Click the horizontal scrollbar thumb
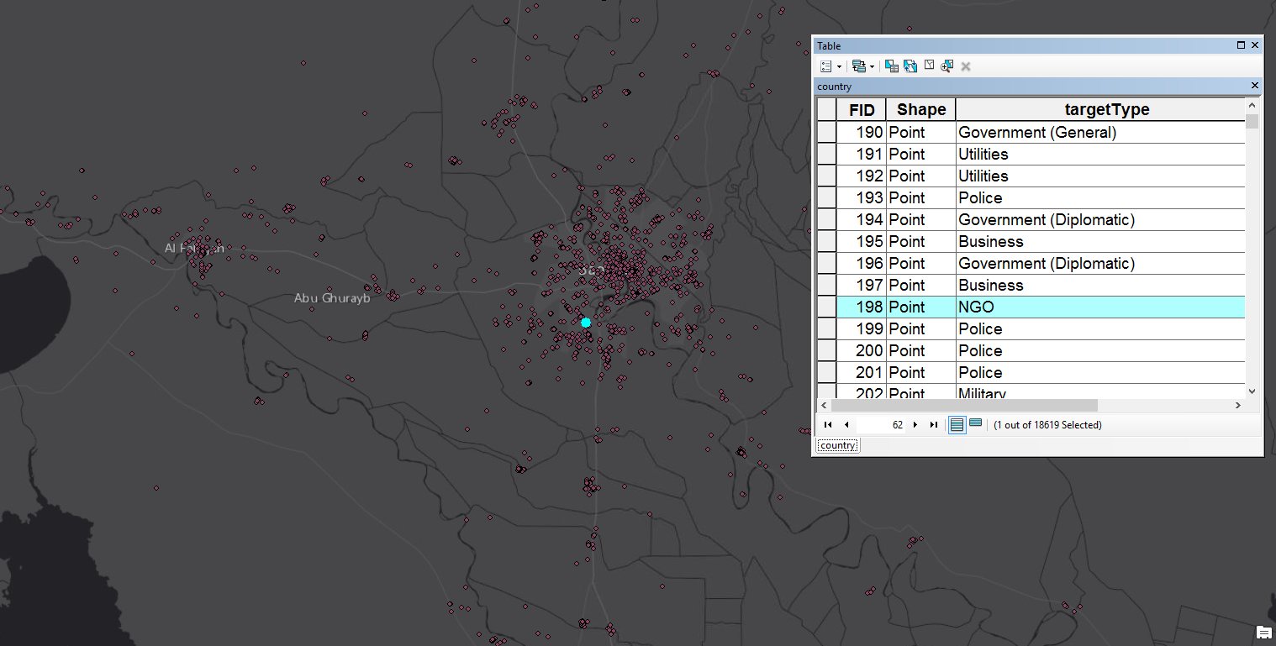This screenshot has width=1276, height=646. pyautogui.click(x=964, y=405)
